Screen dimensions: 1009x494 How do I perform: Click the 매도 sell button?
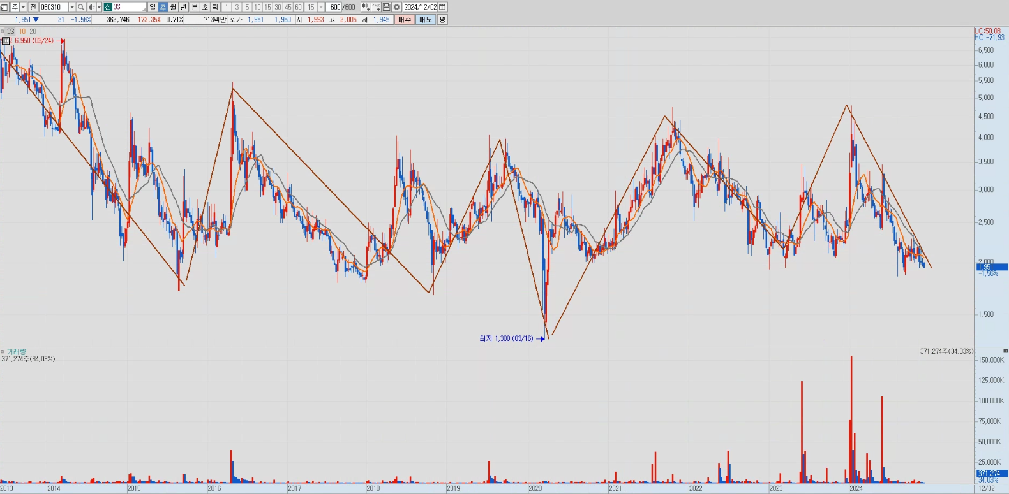426,20
